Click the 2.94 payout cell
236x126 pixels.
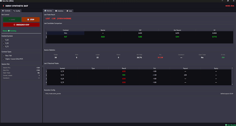(x=185, y=75)
